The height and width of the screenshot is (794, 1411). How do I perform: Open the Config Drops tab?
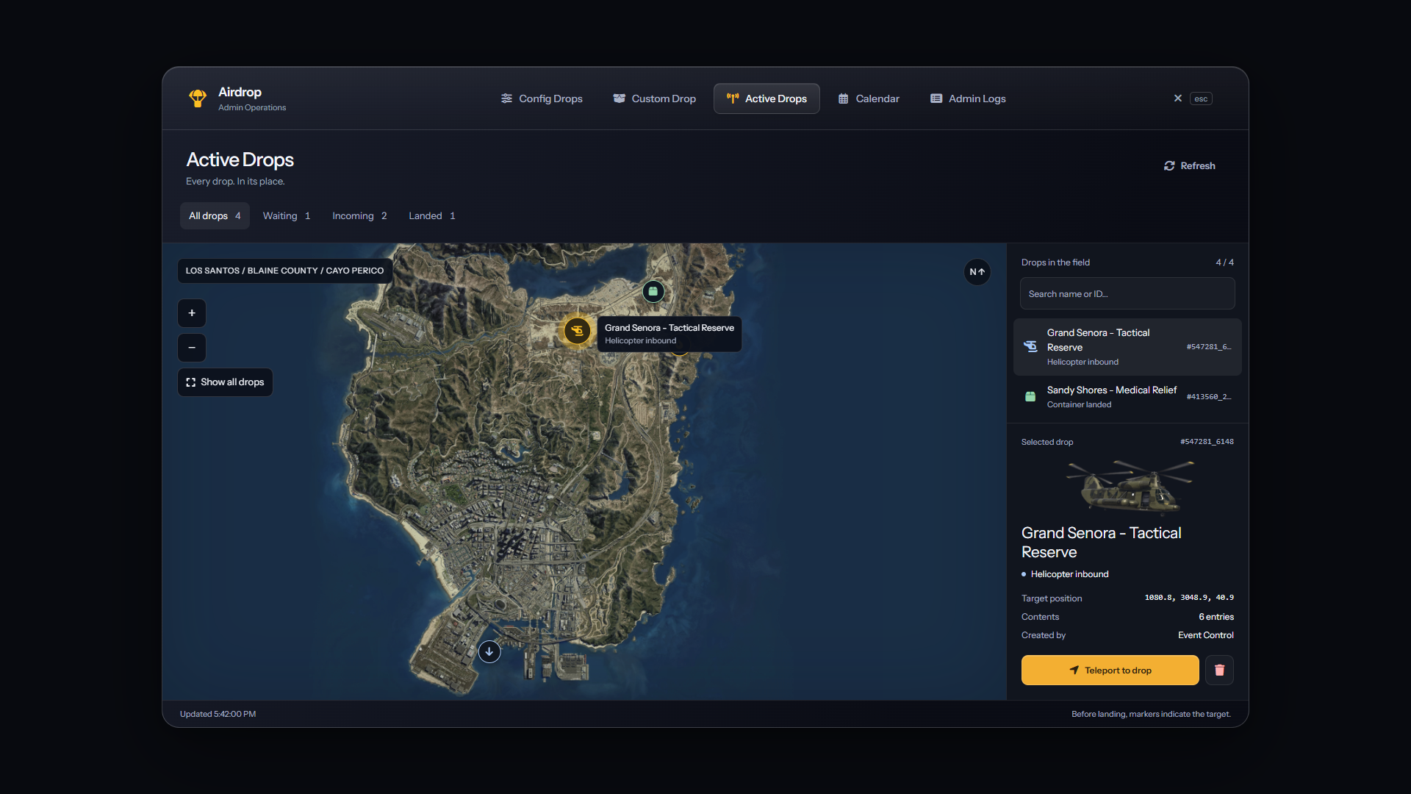(542, 99)
